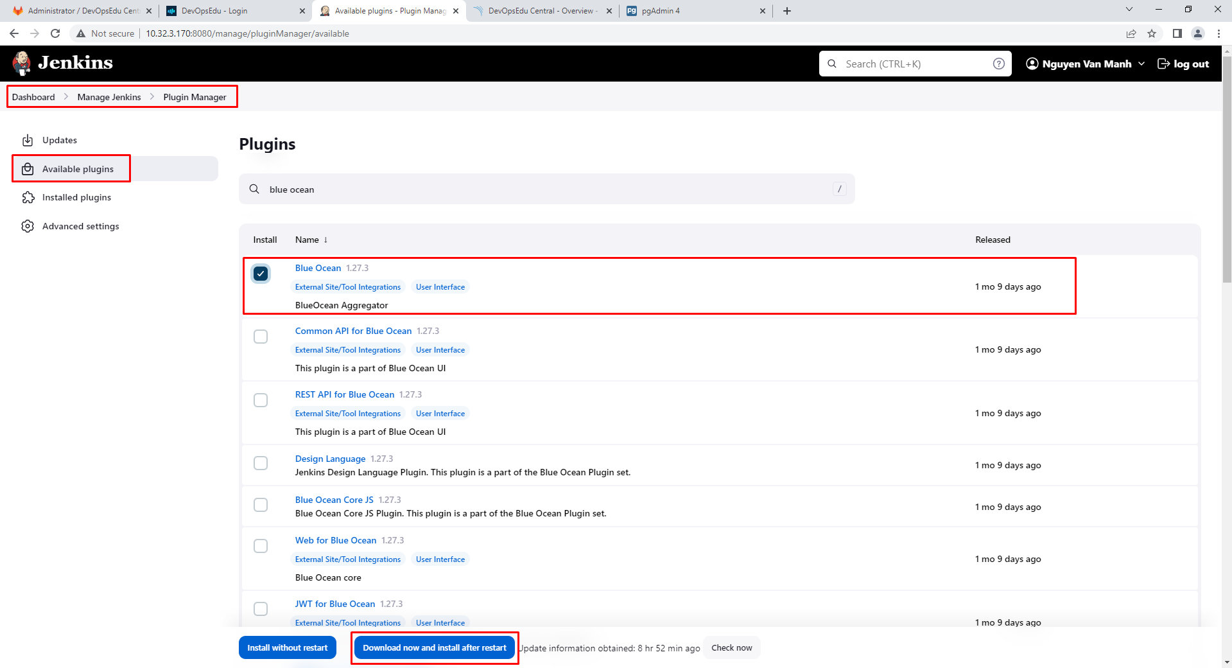Click Install without restart button

click(x=288, y=647)
